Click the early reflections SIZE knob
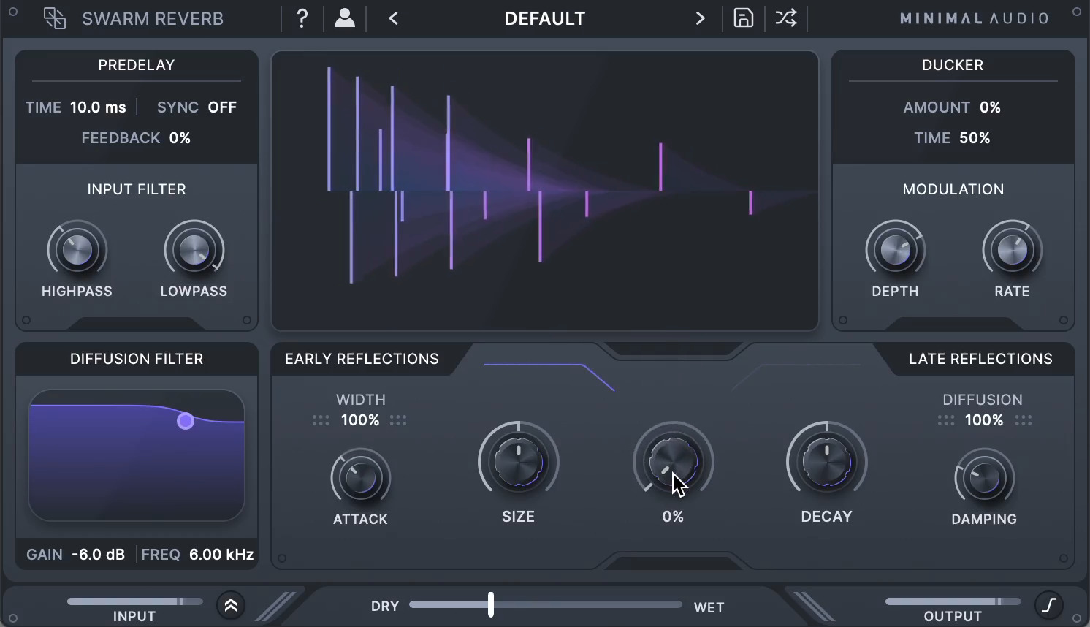This screenshot has width=1090, height=627. (518, 462)
